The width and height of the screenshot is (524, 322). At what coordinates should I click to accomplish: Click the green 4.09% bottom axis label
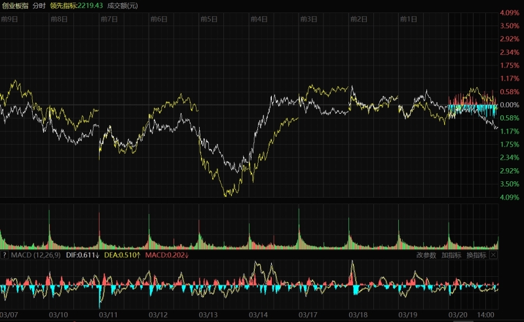(x=510, y=197)
